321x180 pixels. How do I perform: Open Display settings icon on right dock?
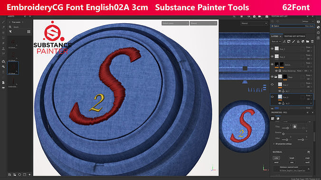(318, 22)
